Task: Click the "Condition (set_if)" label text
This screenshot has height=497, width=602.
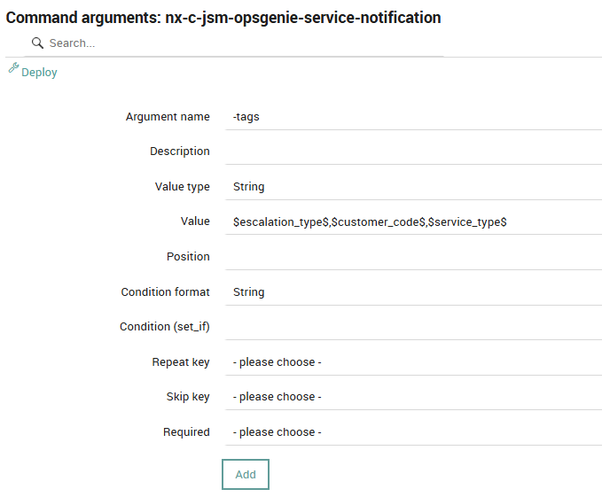Action: coord(164,327)
